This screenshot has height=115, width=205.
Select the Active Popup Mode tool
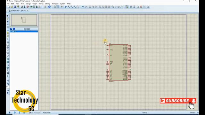(8, 45)
